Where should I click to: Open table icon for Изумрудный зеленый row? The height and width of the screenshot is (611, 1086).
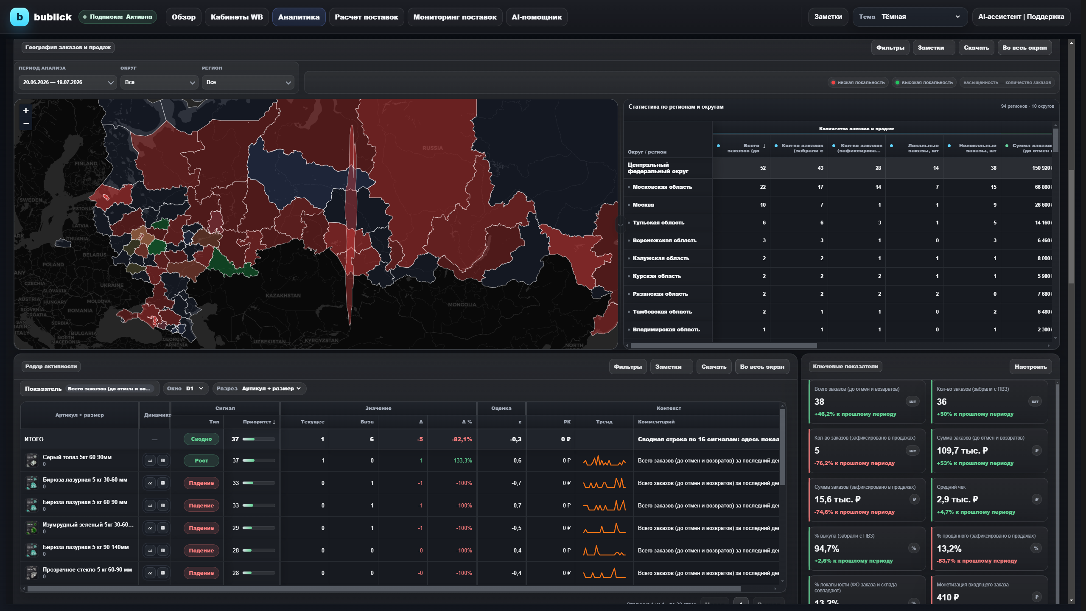point(163,528)
